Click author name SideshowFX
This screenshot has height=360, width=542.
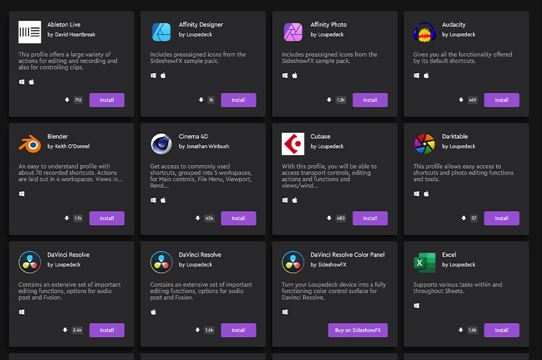332,264
